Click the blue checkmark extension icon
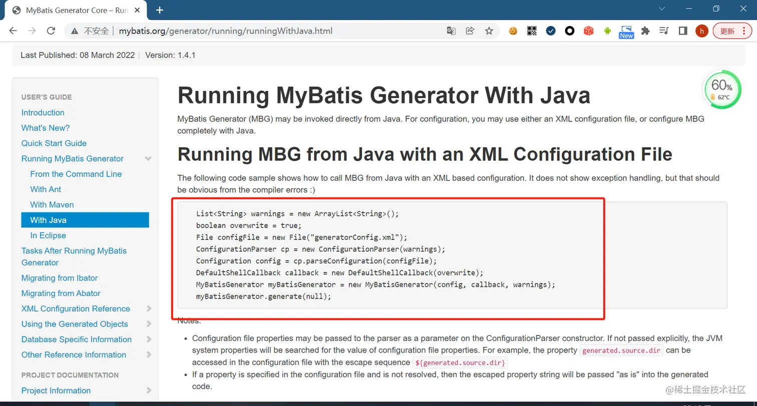Viewport: 757px width, 406px height. tap(551, 31)
